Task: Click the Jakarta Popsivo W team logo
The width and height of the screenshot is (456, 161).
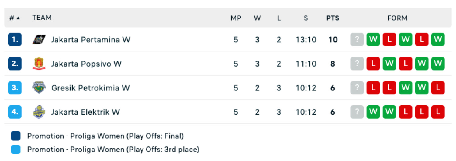Action: [x=39, y=64]
